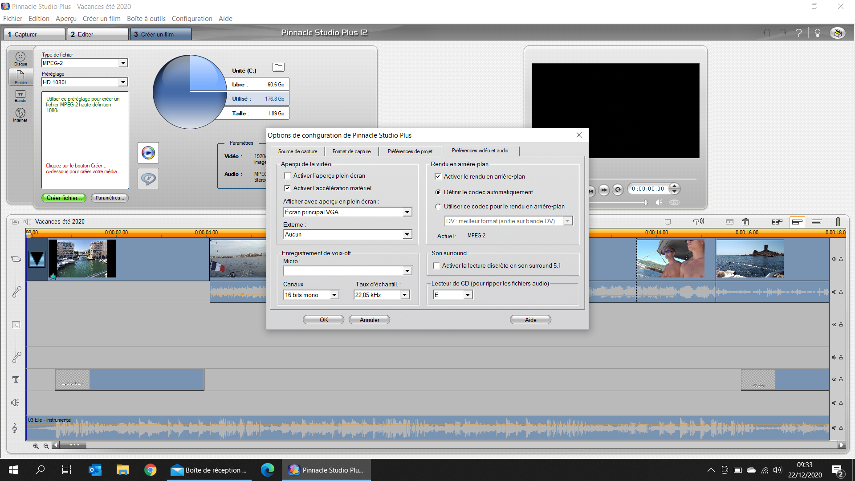The image size is (855, 481).
Task: Zoom in on the timeline with magnifier plus
Action: pyautogui.click(x=36, y=445)
